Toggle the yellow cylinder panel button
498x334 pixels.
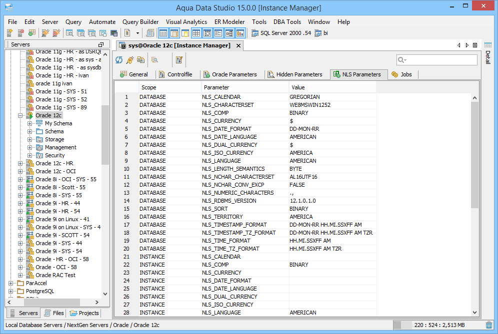tap(185, 33)
